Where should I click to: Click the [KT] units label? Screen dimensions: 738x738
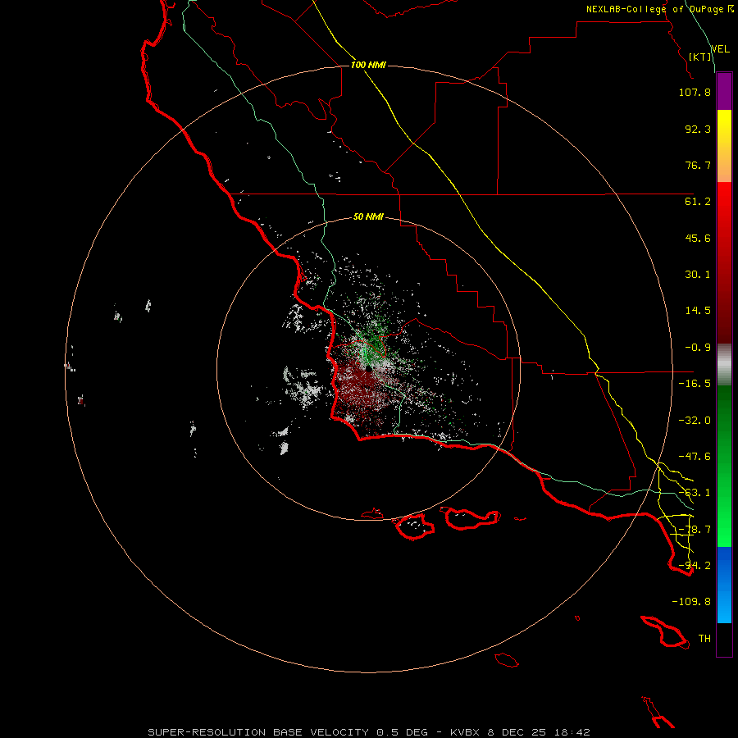coord(700,57)
